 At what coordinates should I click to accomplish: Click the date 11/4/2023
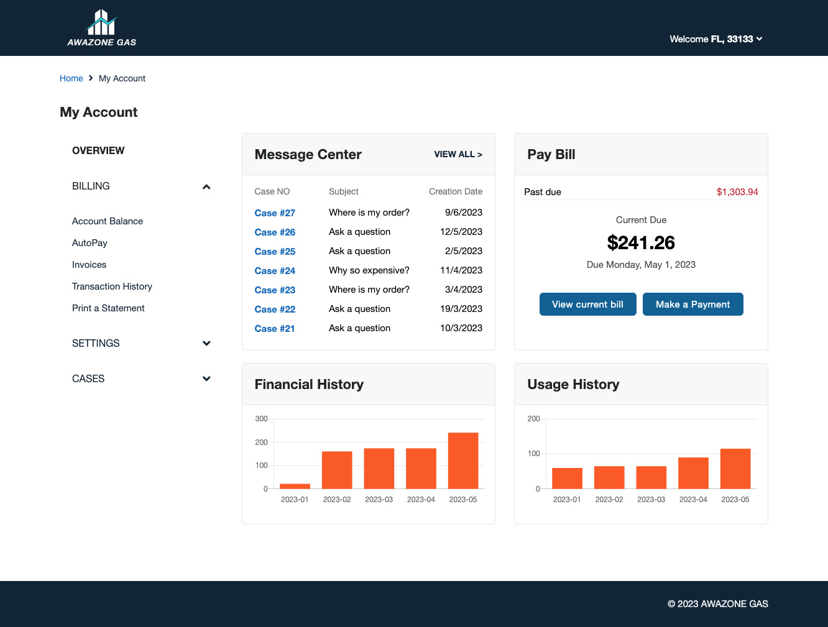pyautogui.click(x=461, y=270)
